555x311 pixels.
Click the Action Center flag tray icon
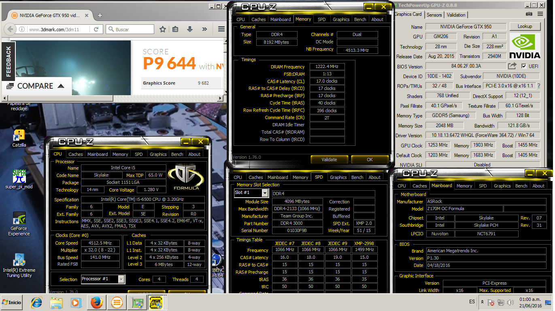[491, 302]
